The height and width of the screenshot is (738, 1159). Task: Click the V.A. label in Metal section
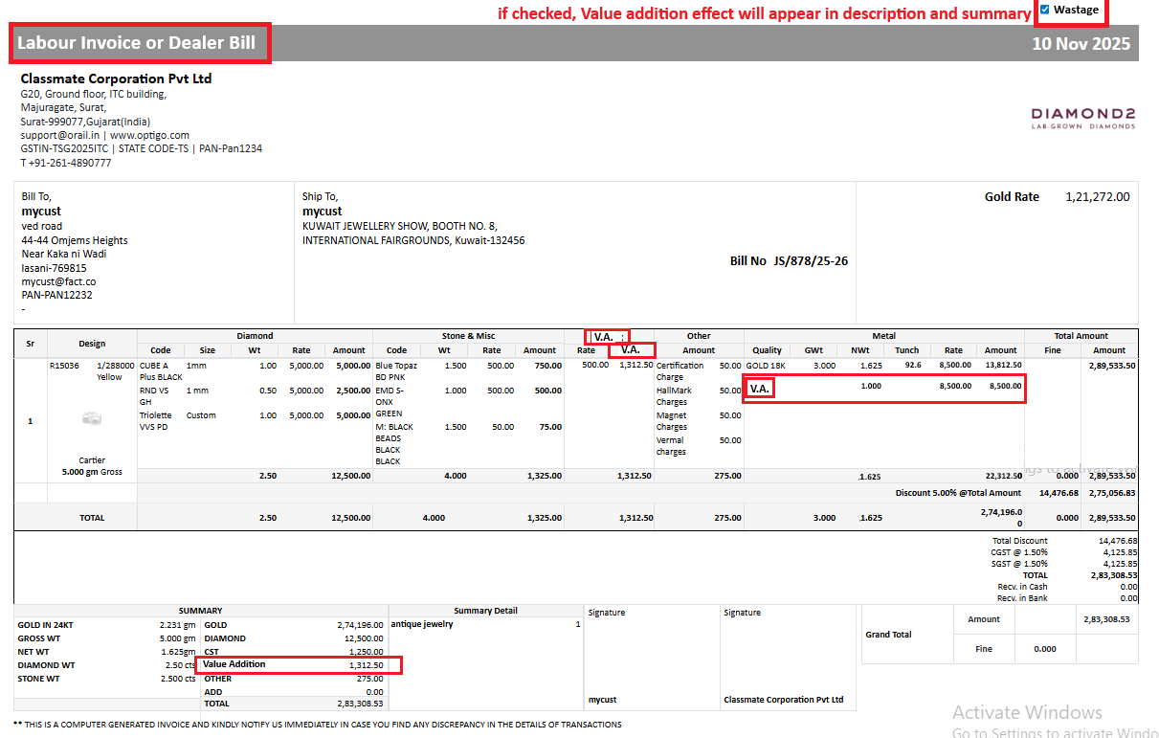click(760, 389)
